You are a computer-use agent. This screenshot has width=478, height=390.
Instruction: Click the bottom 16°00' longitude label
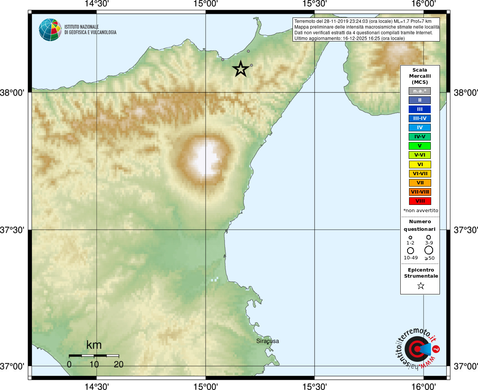pyautogui.click(x=424, y=386)
